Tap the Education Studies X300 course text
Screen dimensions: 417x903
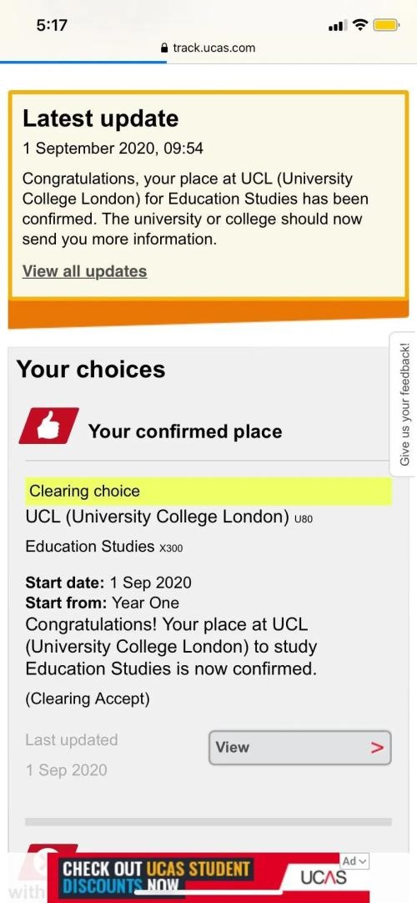104,547
